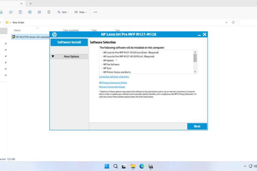The height and width of the screenshot is (171, 257).
Task: Click the Delete trash icon
Action: [x=49, y=12]
